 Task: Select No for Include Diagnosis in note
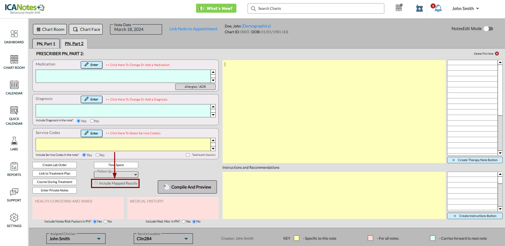pyautogui.click(x=92, y=121)
